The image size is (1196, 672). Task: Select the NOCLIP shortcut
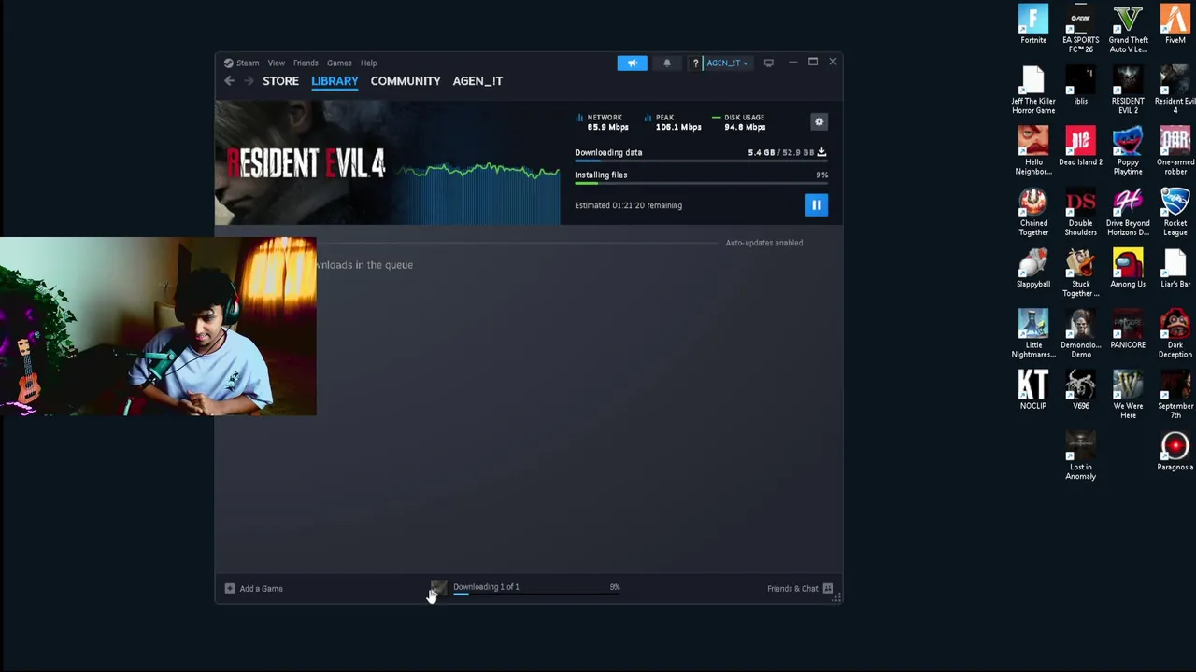click(x=1033, y=390)
